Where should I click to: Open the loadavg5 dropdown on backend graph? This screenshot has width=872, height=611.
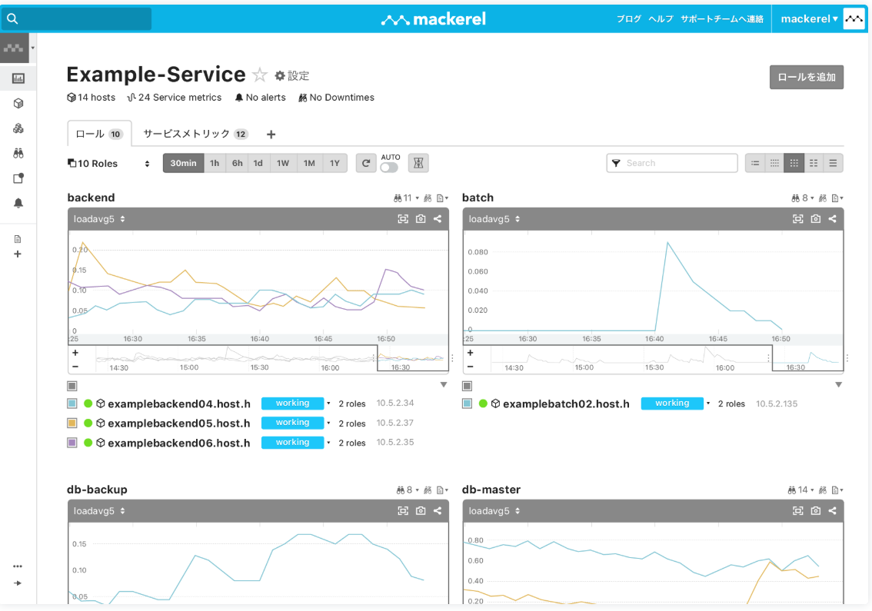pos(99,219)
